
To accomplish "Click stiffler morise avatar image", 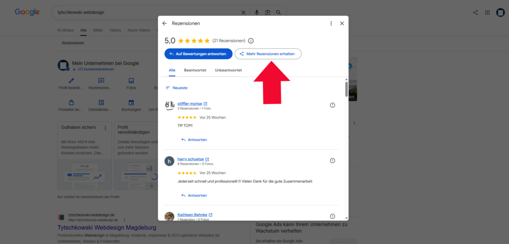I will pyautogui.click(x=170, y=105).
